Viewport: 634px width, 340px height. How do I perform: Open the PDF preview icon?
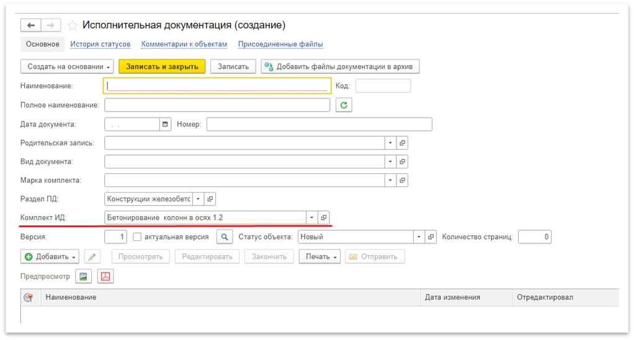pos(105,276)
